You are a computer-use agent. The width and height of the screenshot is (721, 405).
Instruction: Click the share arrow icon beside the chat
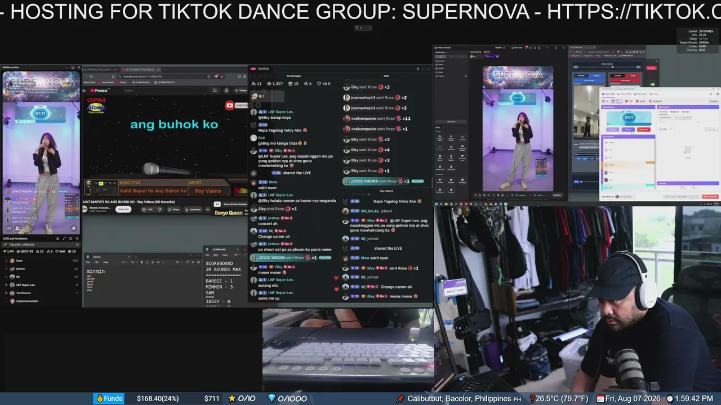[x=253, y=173]
